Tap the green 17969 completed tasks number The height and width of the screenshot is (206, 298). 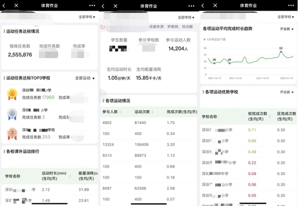tap(48, 97)
